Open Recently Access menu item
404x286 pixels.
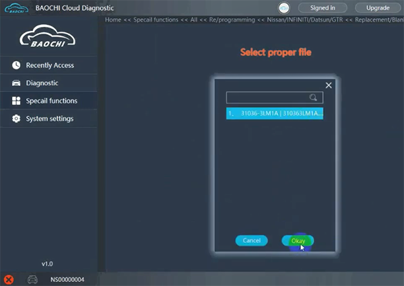click(x=48, y=65)
